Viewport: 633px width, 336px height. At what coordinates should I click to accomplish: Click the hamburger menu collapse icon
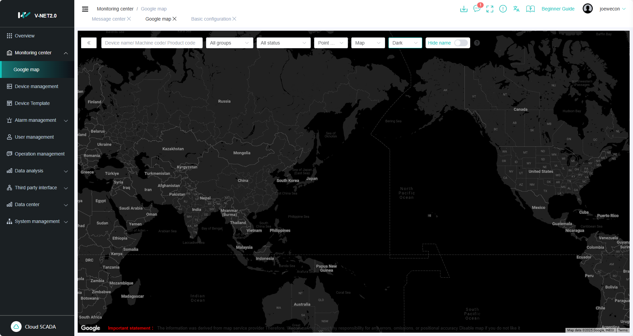85,9
